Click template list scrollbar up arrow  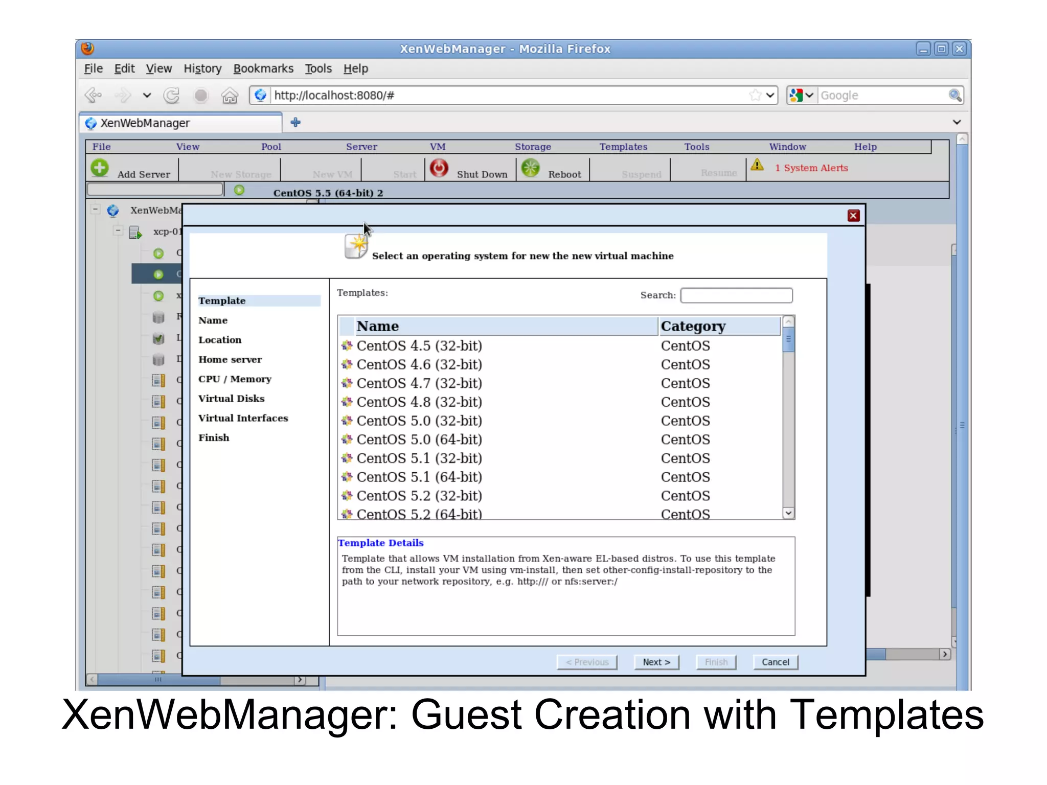[789, 322]
